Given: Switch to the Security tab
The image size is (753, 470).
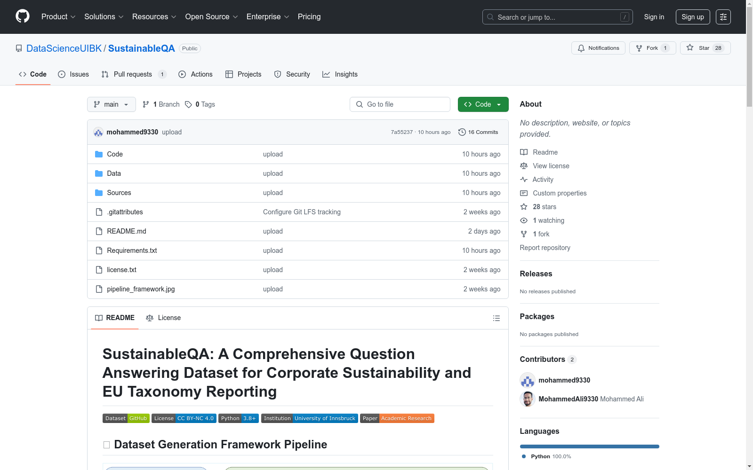Looking at the screenshot, I should click(292, 74).
